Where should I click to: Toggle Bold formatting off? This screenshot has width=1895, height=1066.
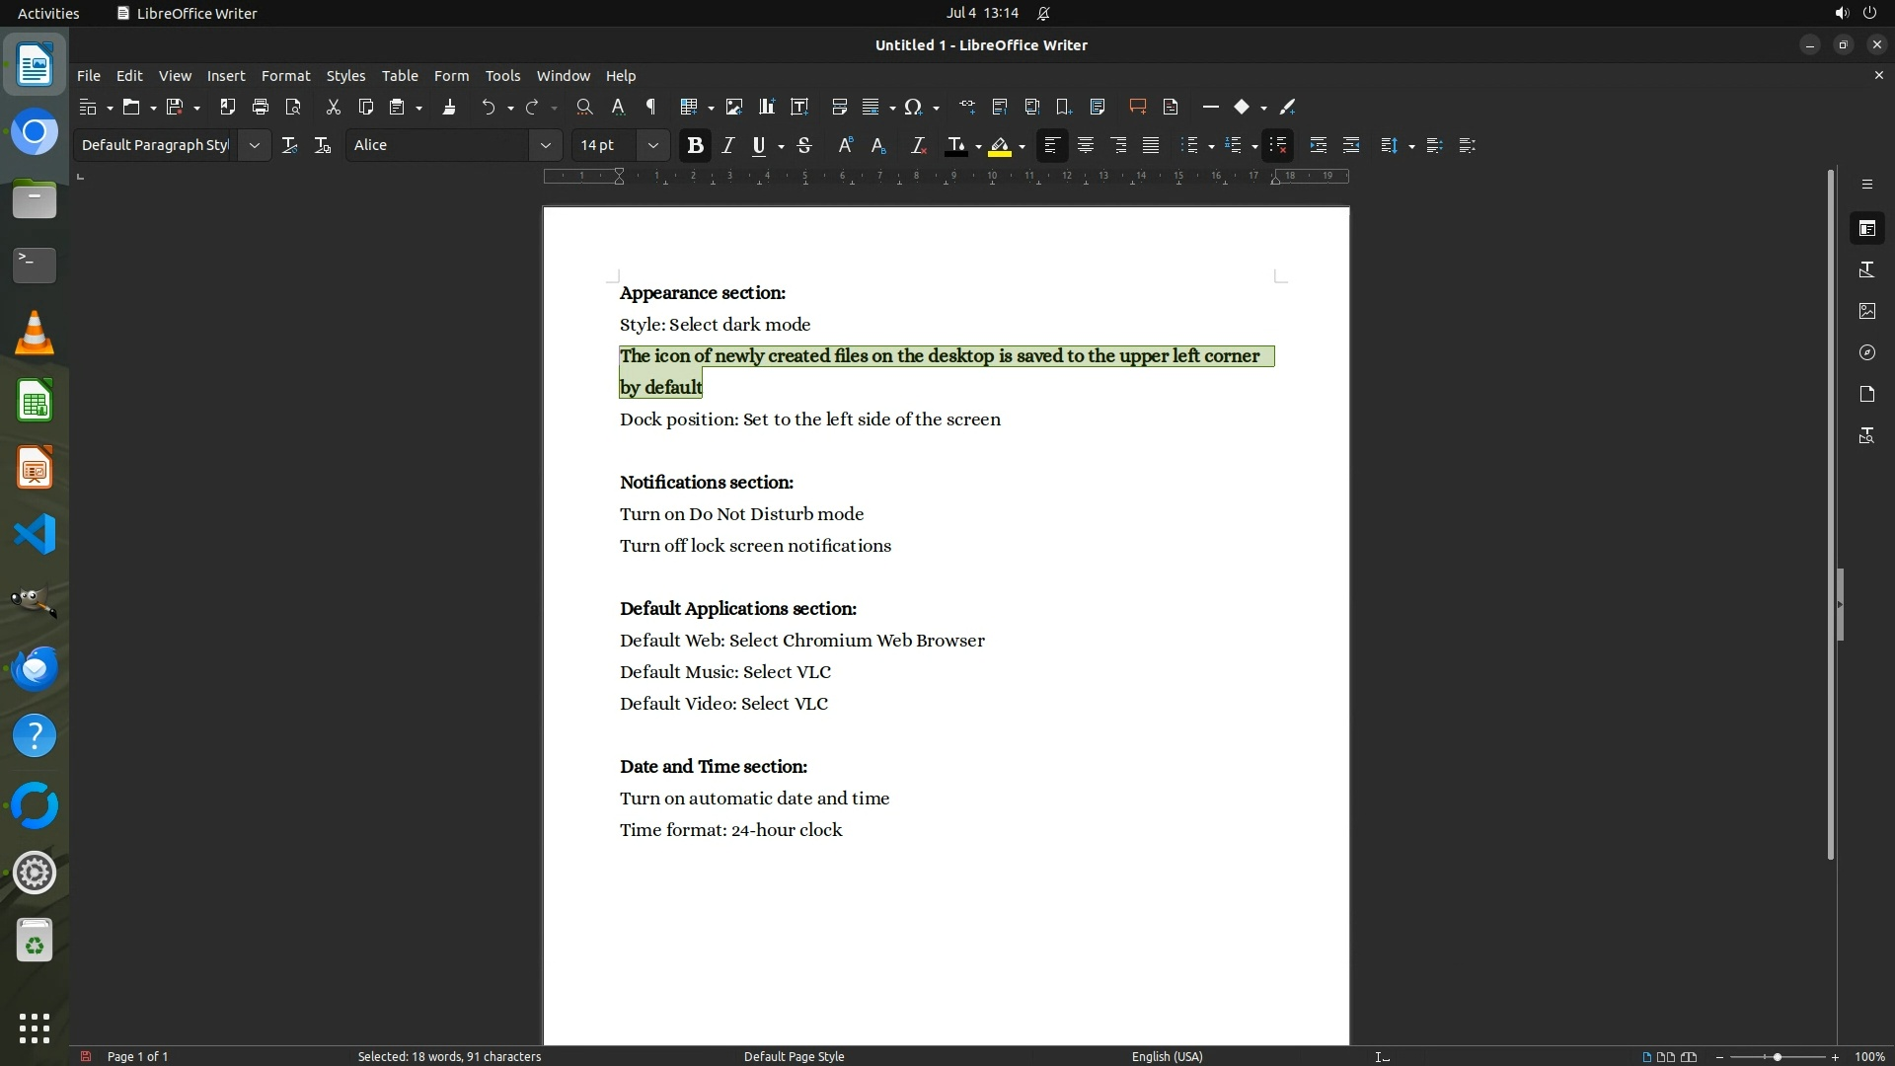pyautogui.click(x=695, y=146)
